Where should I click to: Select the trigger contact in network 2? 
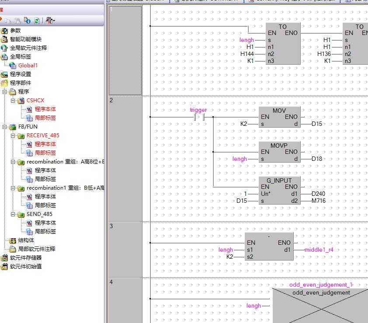[199, 117]
